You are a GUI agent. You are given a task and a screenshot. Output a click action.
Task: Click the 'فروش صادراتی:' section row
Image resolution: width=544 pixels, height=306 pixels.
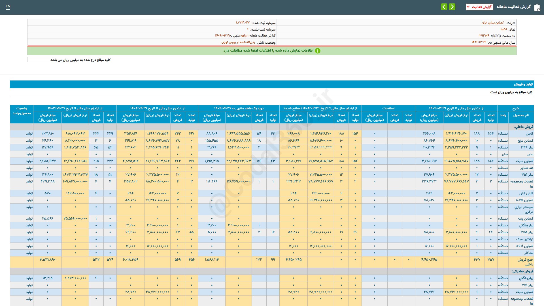(272, 271)
